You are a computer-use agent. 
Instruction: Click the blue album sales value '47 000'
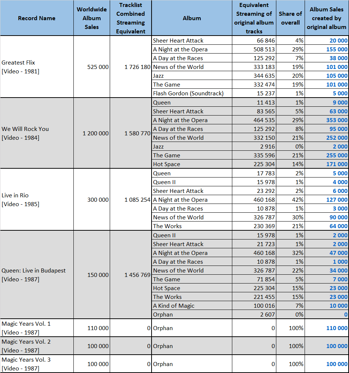coord(338,253)
